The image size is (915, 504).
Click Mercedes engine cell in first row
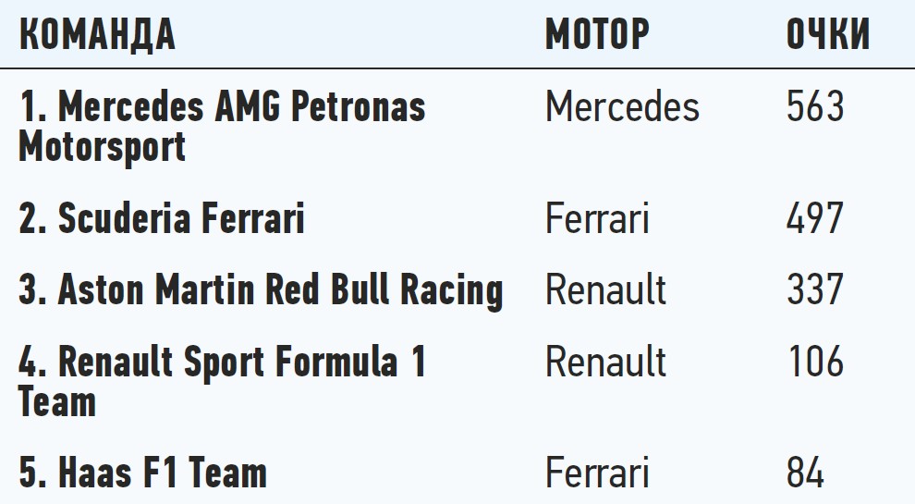pos(622,107)
